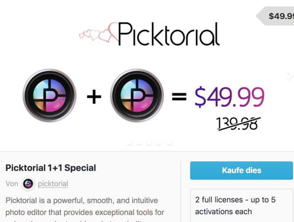Image resolution: width=294 pixels, height=222 pixels.
Task: Click the purple $49.99 gradient price
Action: (229, 97)
